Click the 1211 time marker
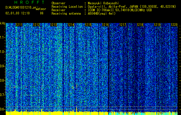 tap(19, 25)
